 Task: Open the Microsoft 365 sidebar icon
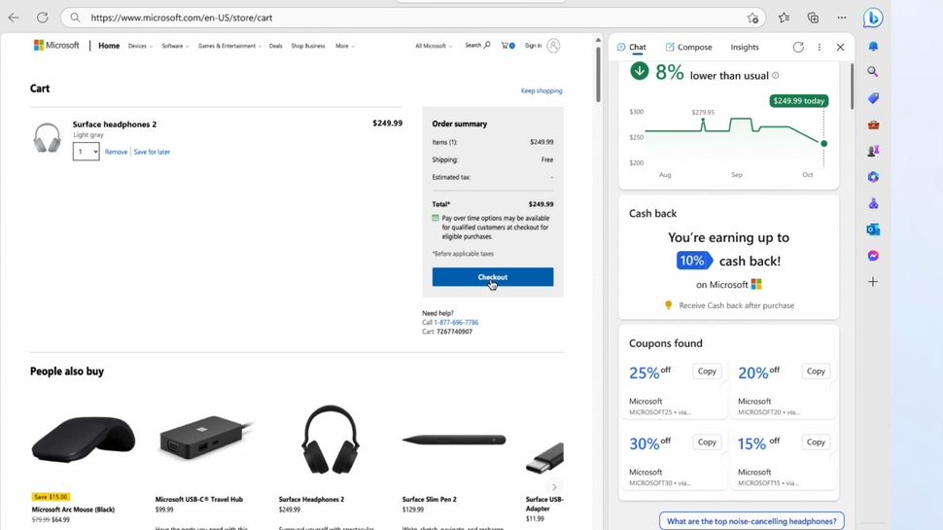coord(873,177)
